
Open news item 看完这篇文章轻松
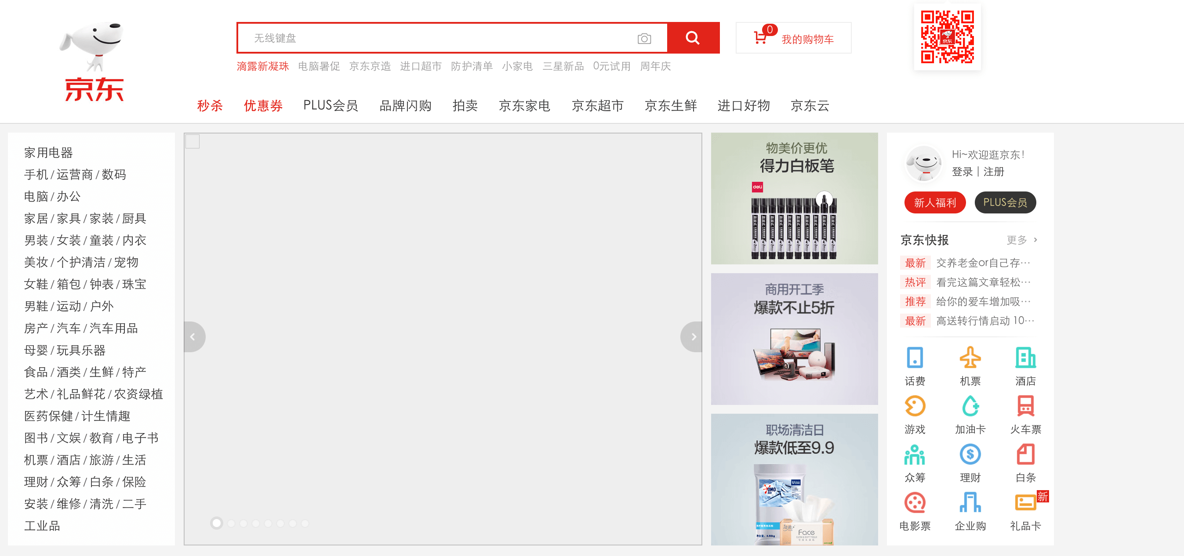click(983, 282)
